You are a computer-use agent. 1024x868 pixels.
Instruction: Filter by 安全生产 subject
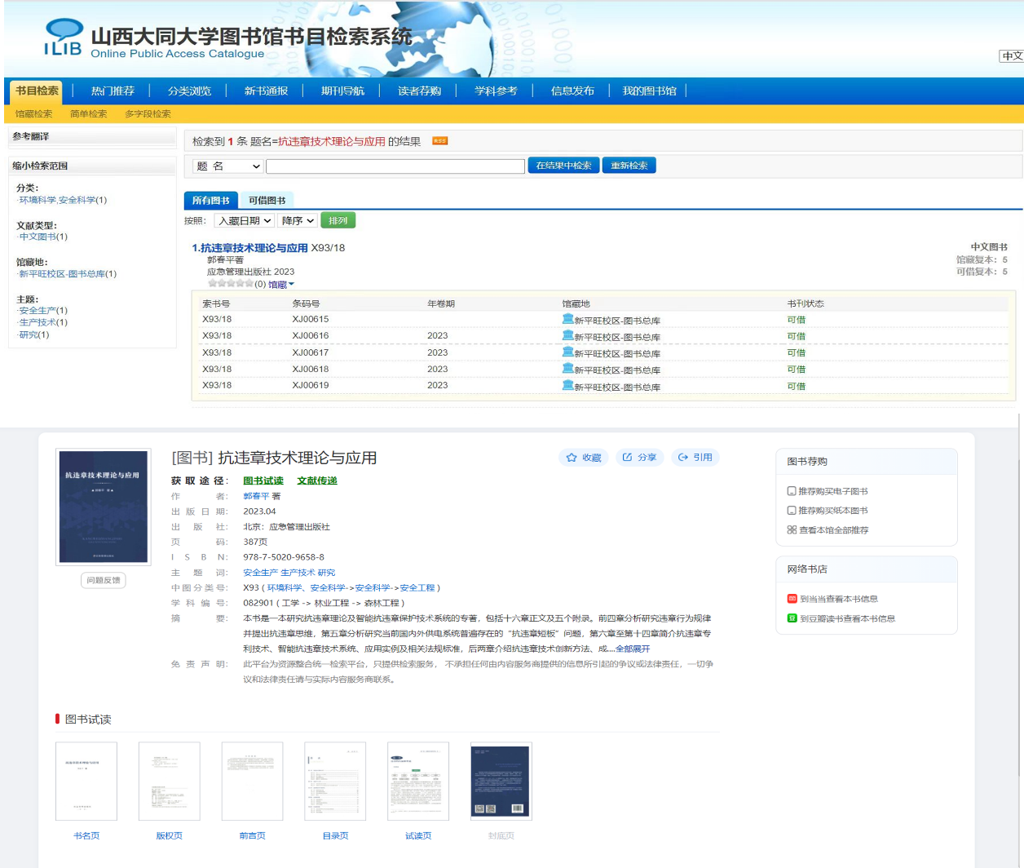coord(38,311)
